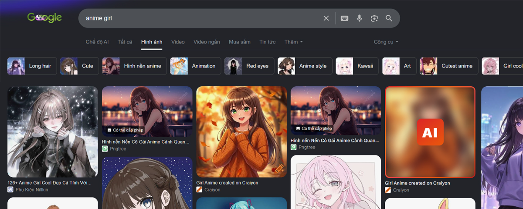Image resolution: width=523 pixels, height=209 pixels.
Task: Open the Tin tức tab
Action: click(x=268, y=42)
